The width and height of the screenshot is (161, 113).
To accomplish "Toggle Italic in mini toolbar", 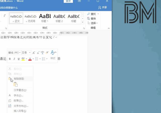I will coord(14,59).
